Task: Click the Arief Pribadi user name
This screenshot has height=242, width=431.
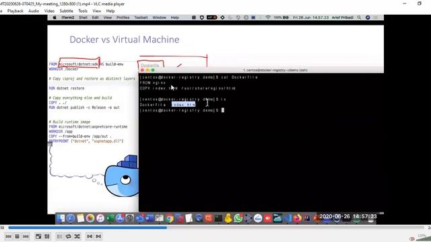Action: pyautogui.click(x=343, y=17)
